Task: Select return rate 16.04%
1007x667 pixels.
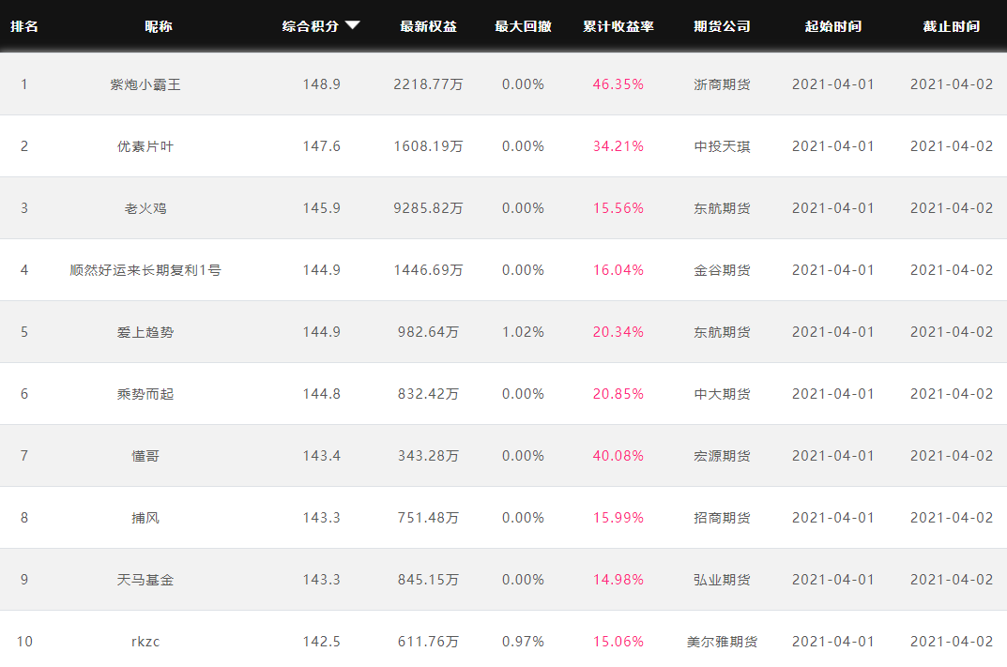Action: [x=618, y=270]
